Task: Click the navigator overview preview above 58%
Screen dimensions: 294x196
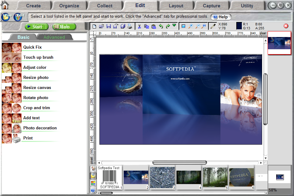Action: point(280,177)
